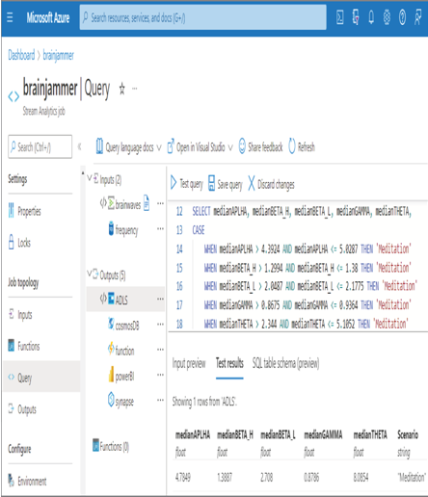
Task: Click the Scenario column header
Action: [408, 434]
